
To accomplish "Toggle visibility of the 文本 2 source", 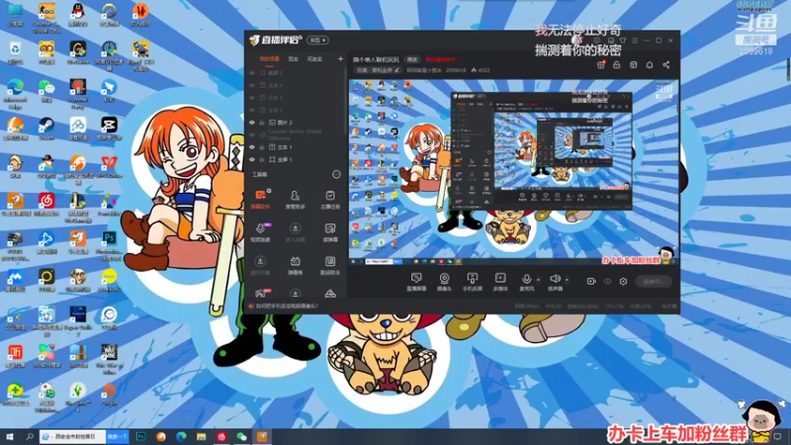I will click(252, 110).
